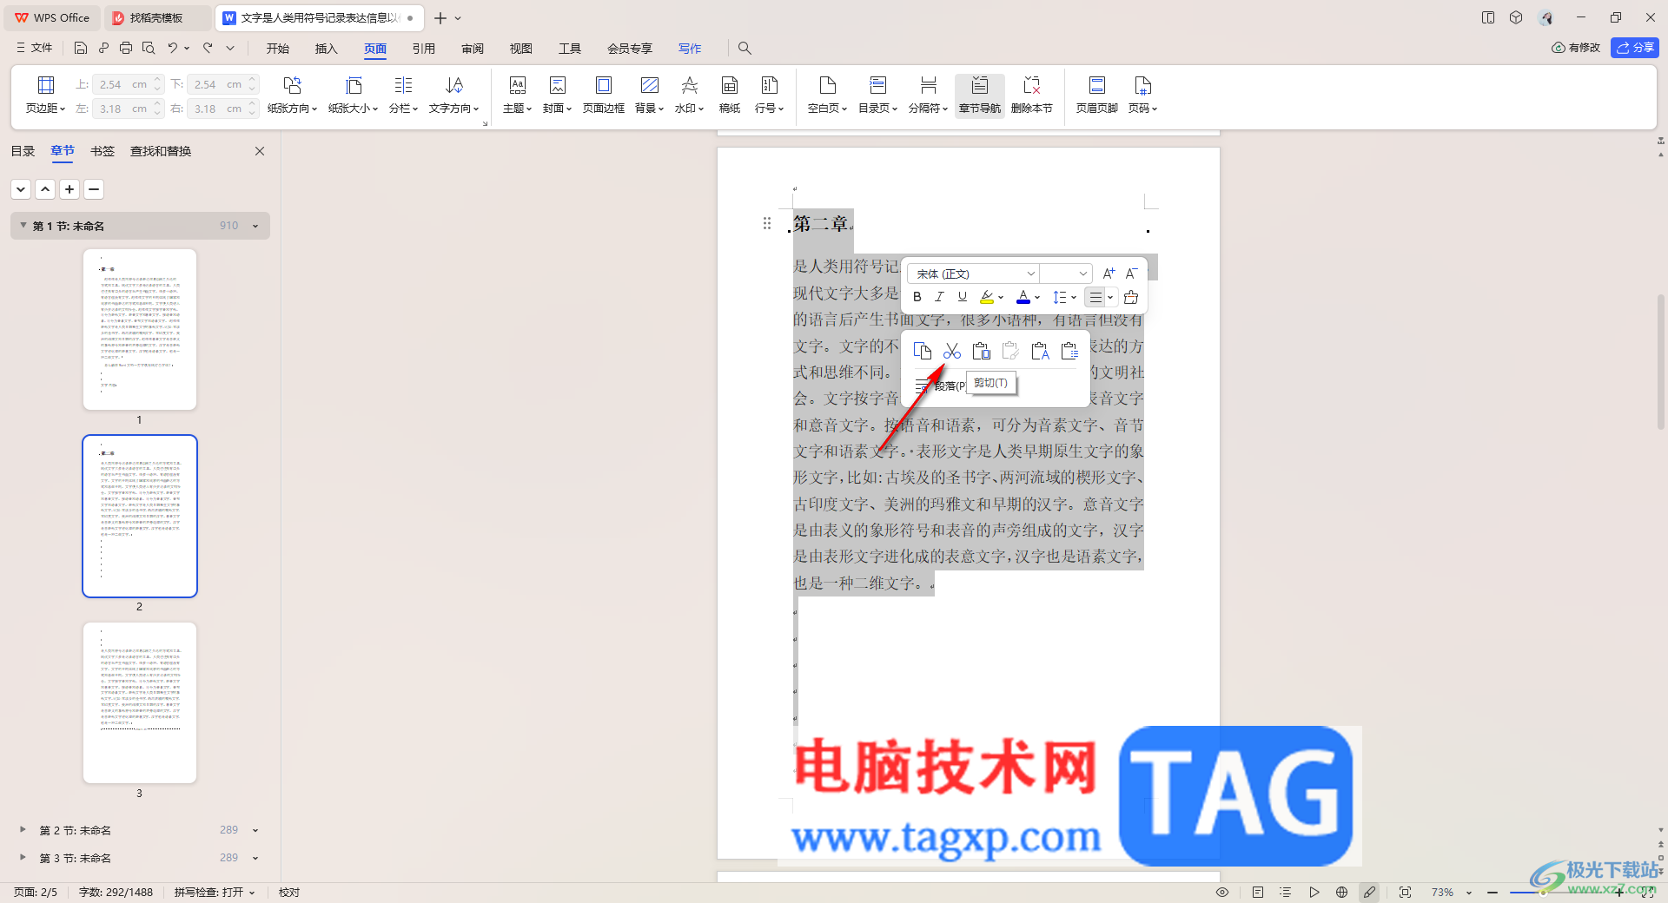Click 校对 proofreading in status bar
The image size is (1668, 903).
click(289, 892)
